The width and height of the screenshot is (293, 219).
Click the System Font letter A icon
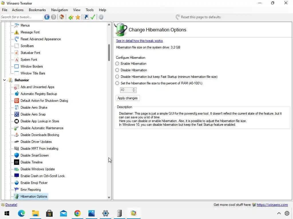coord(17,60)
